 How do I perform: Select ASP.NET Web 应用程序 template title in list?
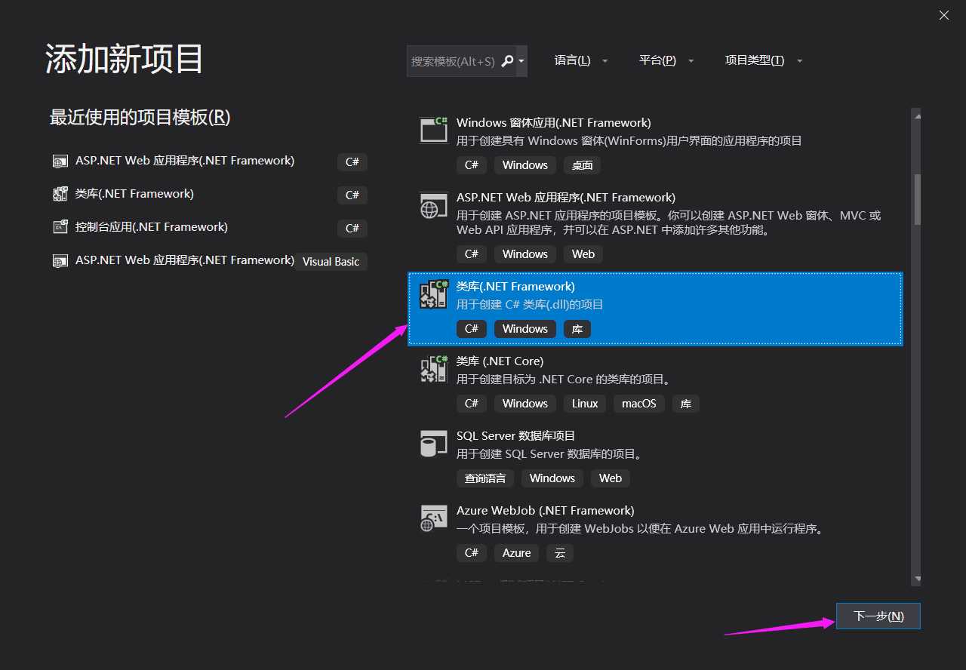[565, 197]
